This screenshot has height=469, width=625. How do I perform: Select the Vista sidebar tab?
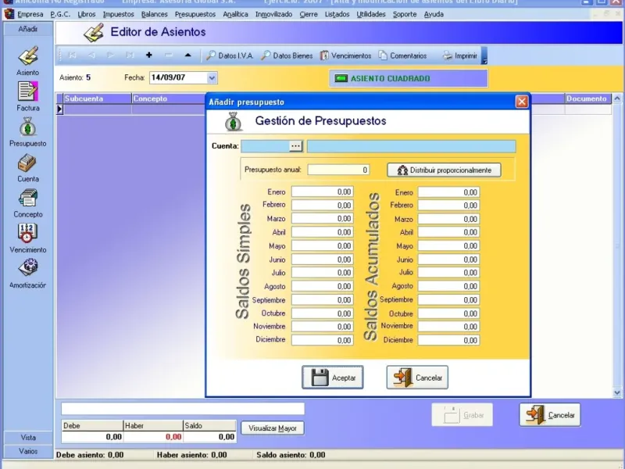point(28,438)
